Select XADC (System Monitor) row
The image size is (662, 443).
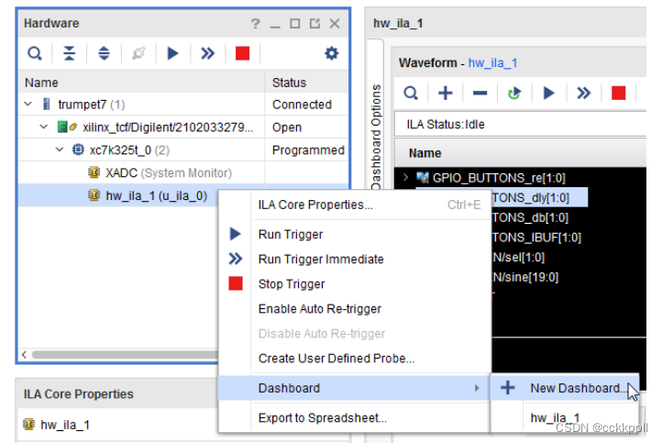coord(183,172)
